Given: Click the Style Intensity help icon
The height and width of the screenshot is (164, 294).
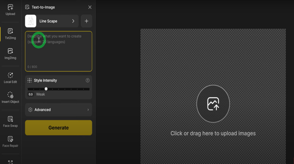Looking at the screenshot, I should coord(88,81).
